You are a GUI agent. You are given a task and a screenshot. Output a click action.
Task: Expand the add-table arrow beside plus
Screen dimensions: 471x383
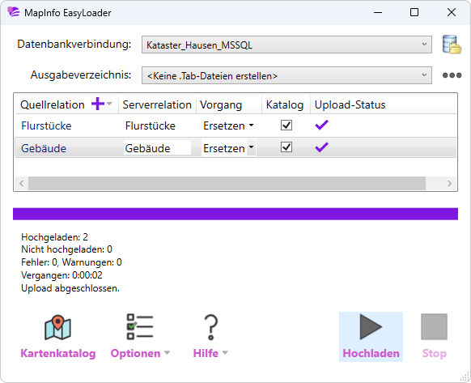coord(109,104)
